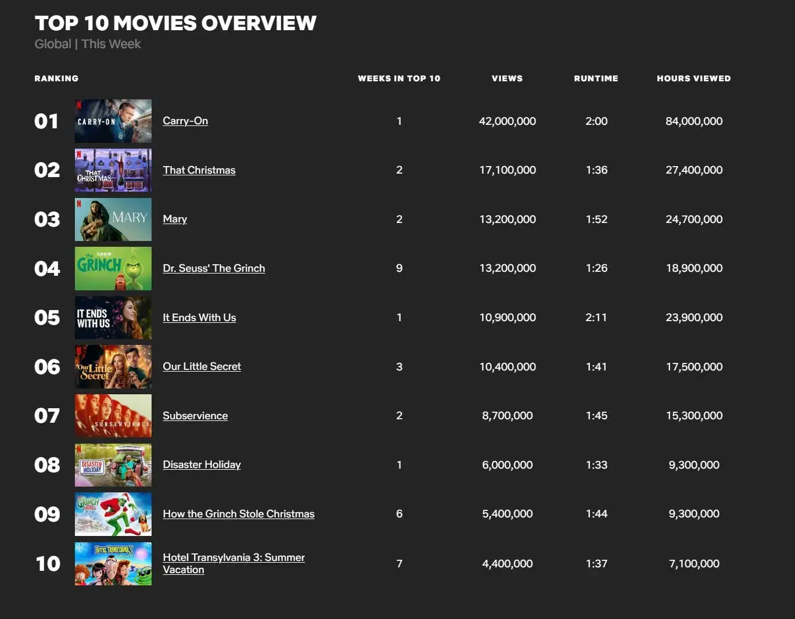The width and height of the screenshot is (795, 619).
Task: Click the Carry-On poster thumbnail
Action: 113,121
